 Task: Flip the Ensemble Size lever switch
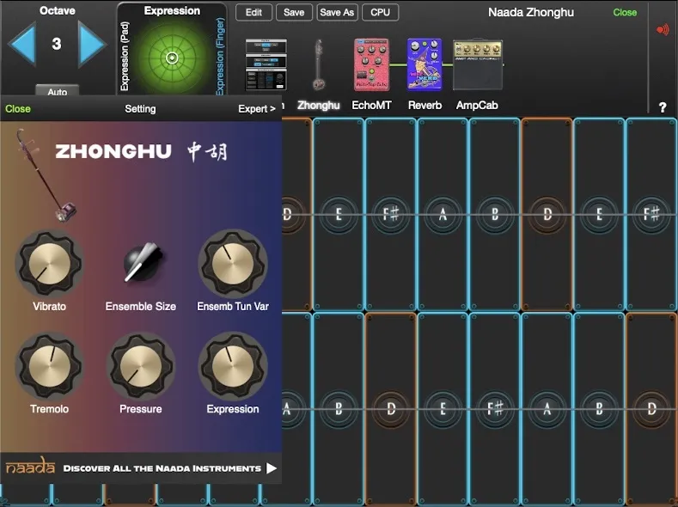[143, 262]
